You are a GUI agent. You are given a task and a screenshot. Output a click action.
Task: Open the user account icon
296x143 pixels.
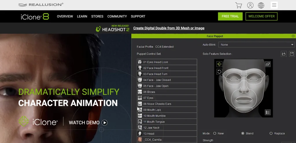pos(250,5)
